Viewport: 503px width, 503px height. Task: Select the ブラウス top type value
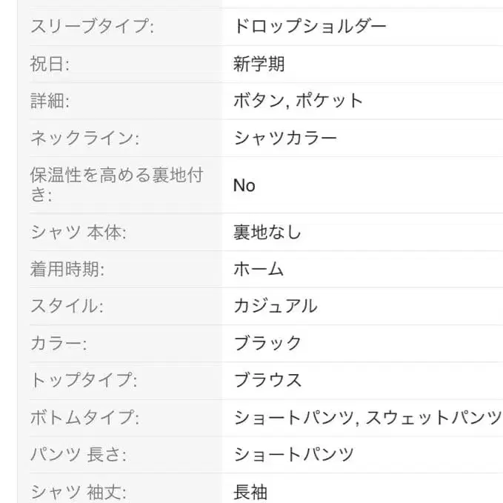[267, 381]
